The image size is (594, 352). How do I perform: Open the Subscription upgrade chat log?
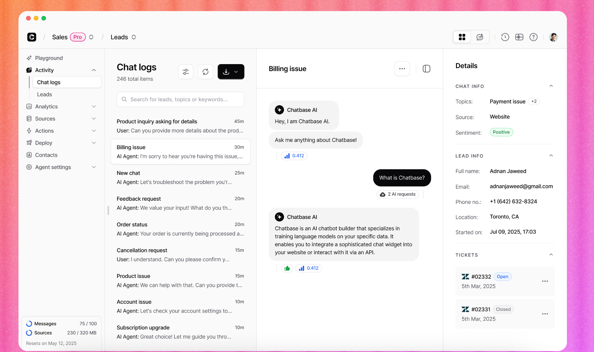181,332
